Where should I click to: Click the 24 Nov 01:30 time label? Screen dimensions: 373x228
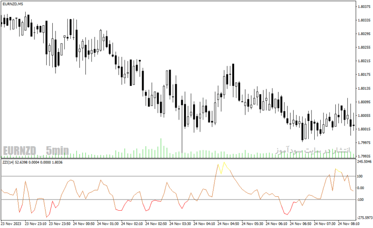pos(108,224)
